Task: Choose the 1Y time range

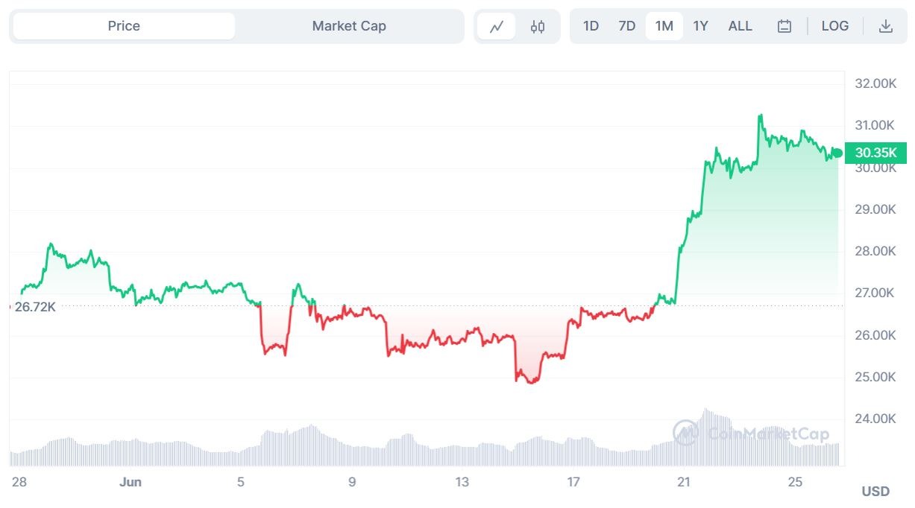Action: tap(700, 26)
